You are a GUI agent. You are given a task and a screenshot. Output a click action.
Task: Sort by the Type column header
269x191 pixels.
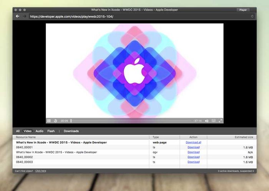coord(164,137)
